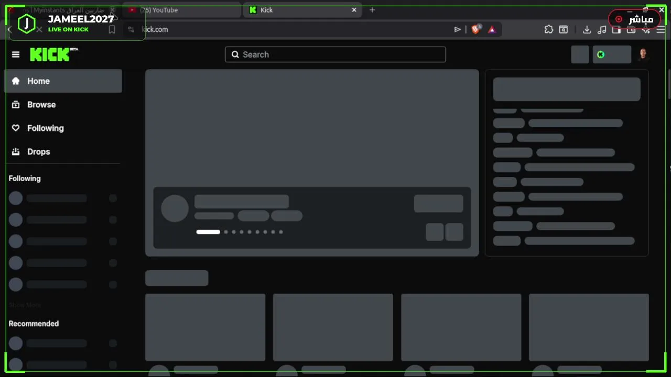Go to Home in the Kick sidebar
The height and width of the screenshot is (377, 671).
pyautogui.click(x=63, y=81)
